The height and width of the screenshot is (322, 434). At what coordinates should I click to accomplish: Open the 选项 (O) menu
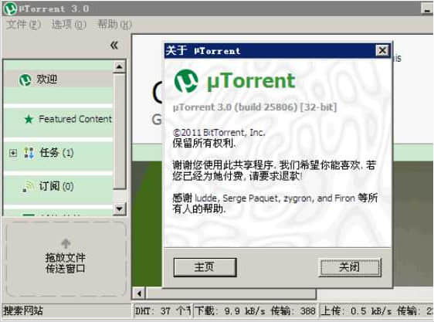click(x=69, y=25)
